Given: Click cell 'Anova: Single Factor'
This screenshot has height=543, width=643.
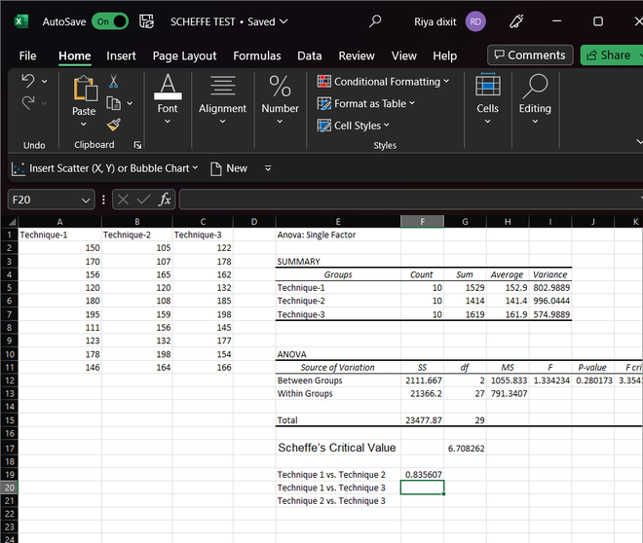Looking at the screenshot, I should coord(338,235).
